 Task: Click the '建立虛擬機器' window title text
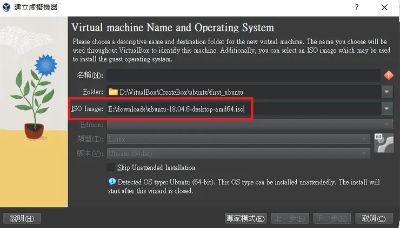click(36, 7)
